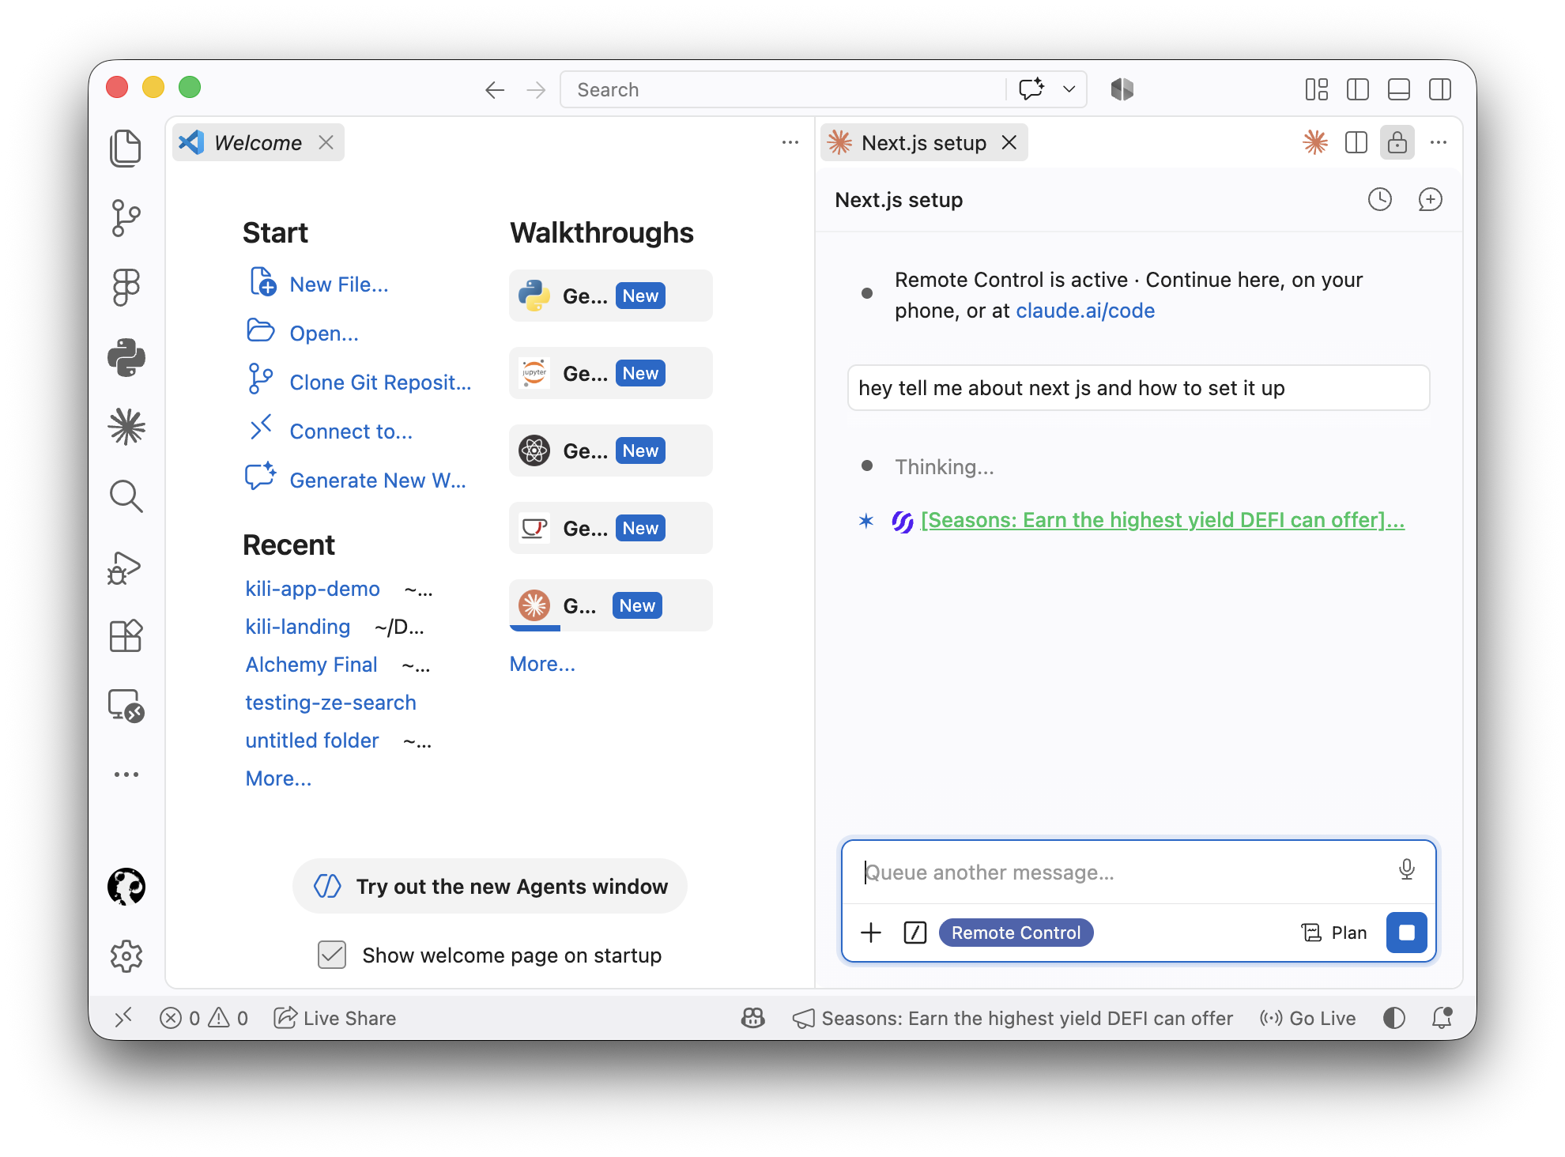Stop the response with blue stop button

(1407, 933)
